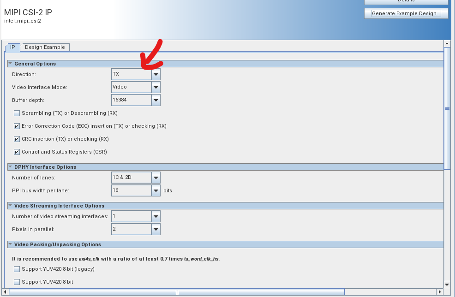Open the Pixels in parallel dropdown
This screenshot has height=297, width=455.
point(156,229)
